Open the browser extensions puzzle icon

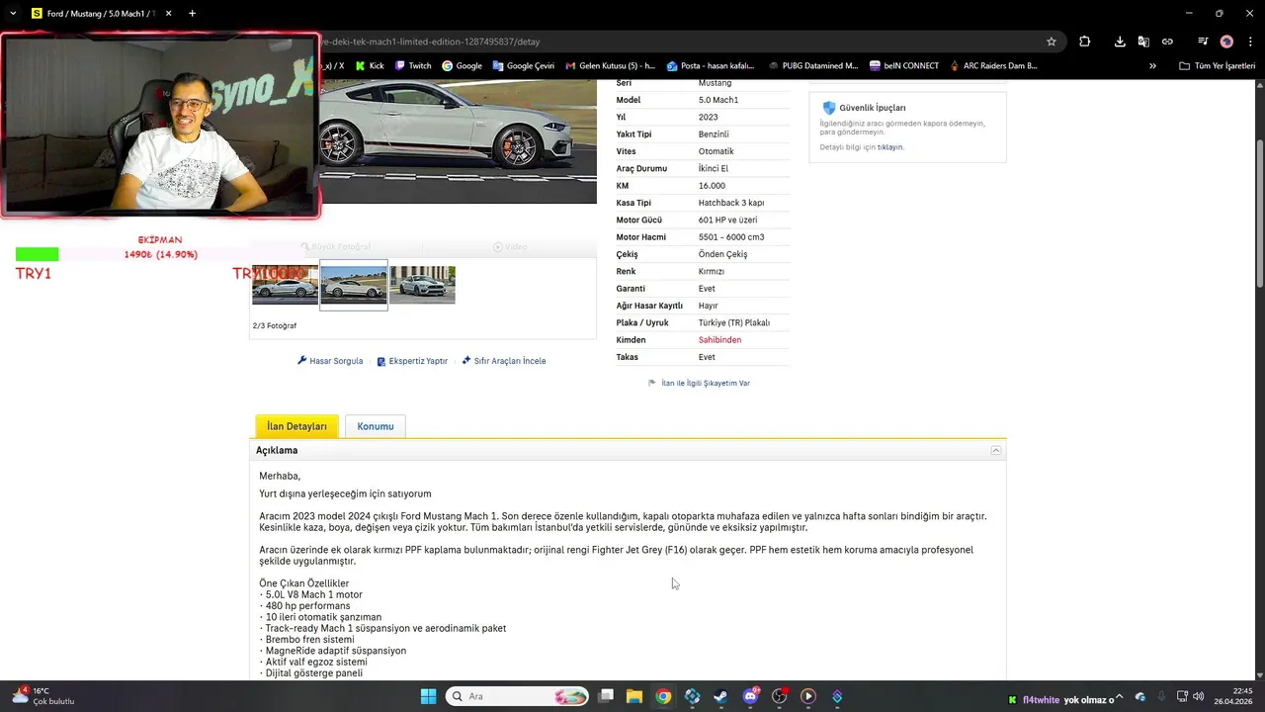(1085, 42)
